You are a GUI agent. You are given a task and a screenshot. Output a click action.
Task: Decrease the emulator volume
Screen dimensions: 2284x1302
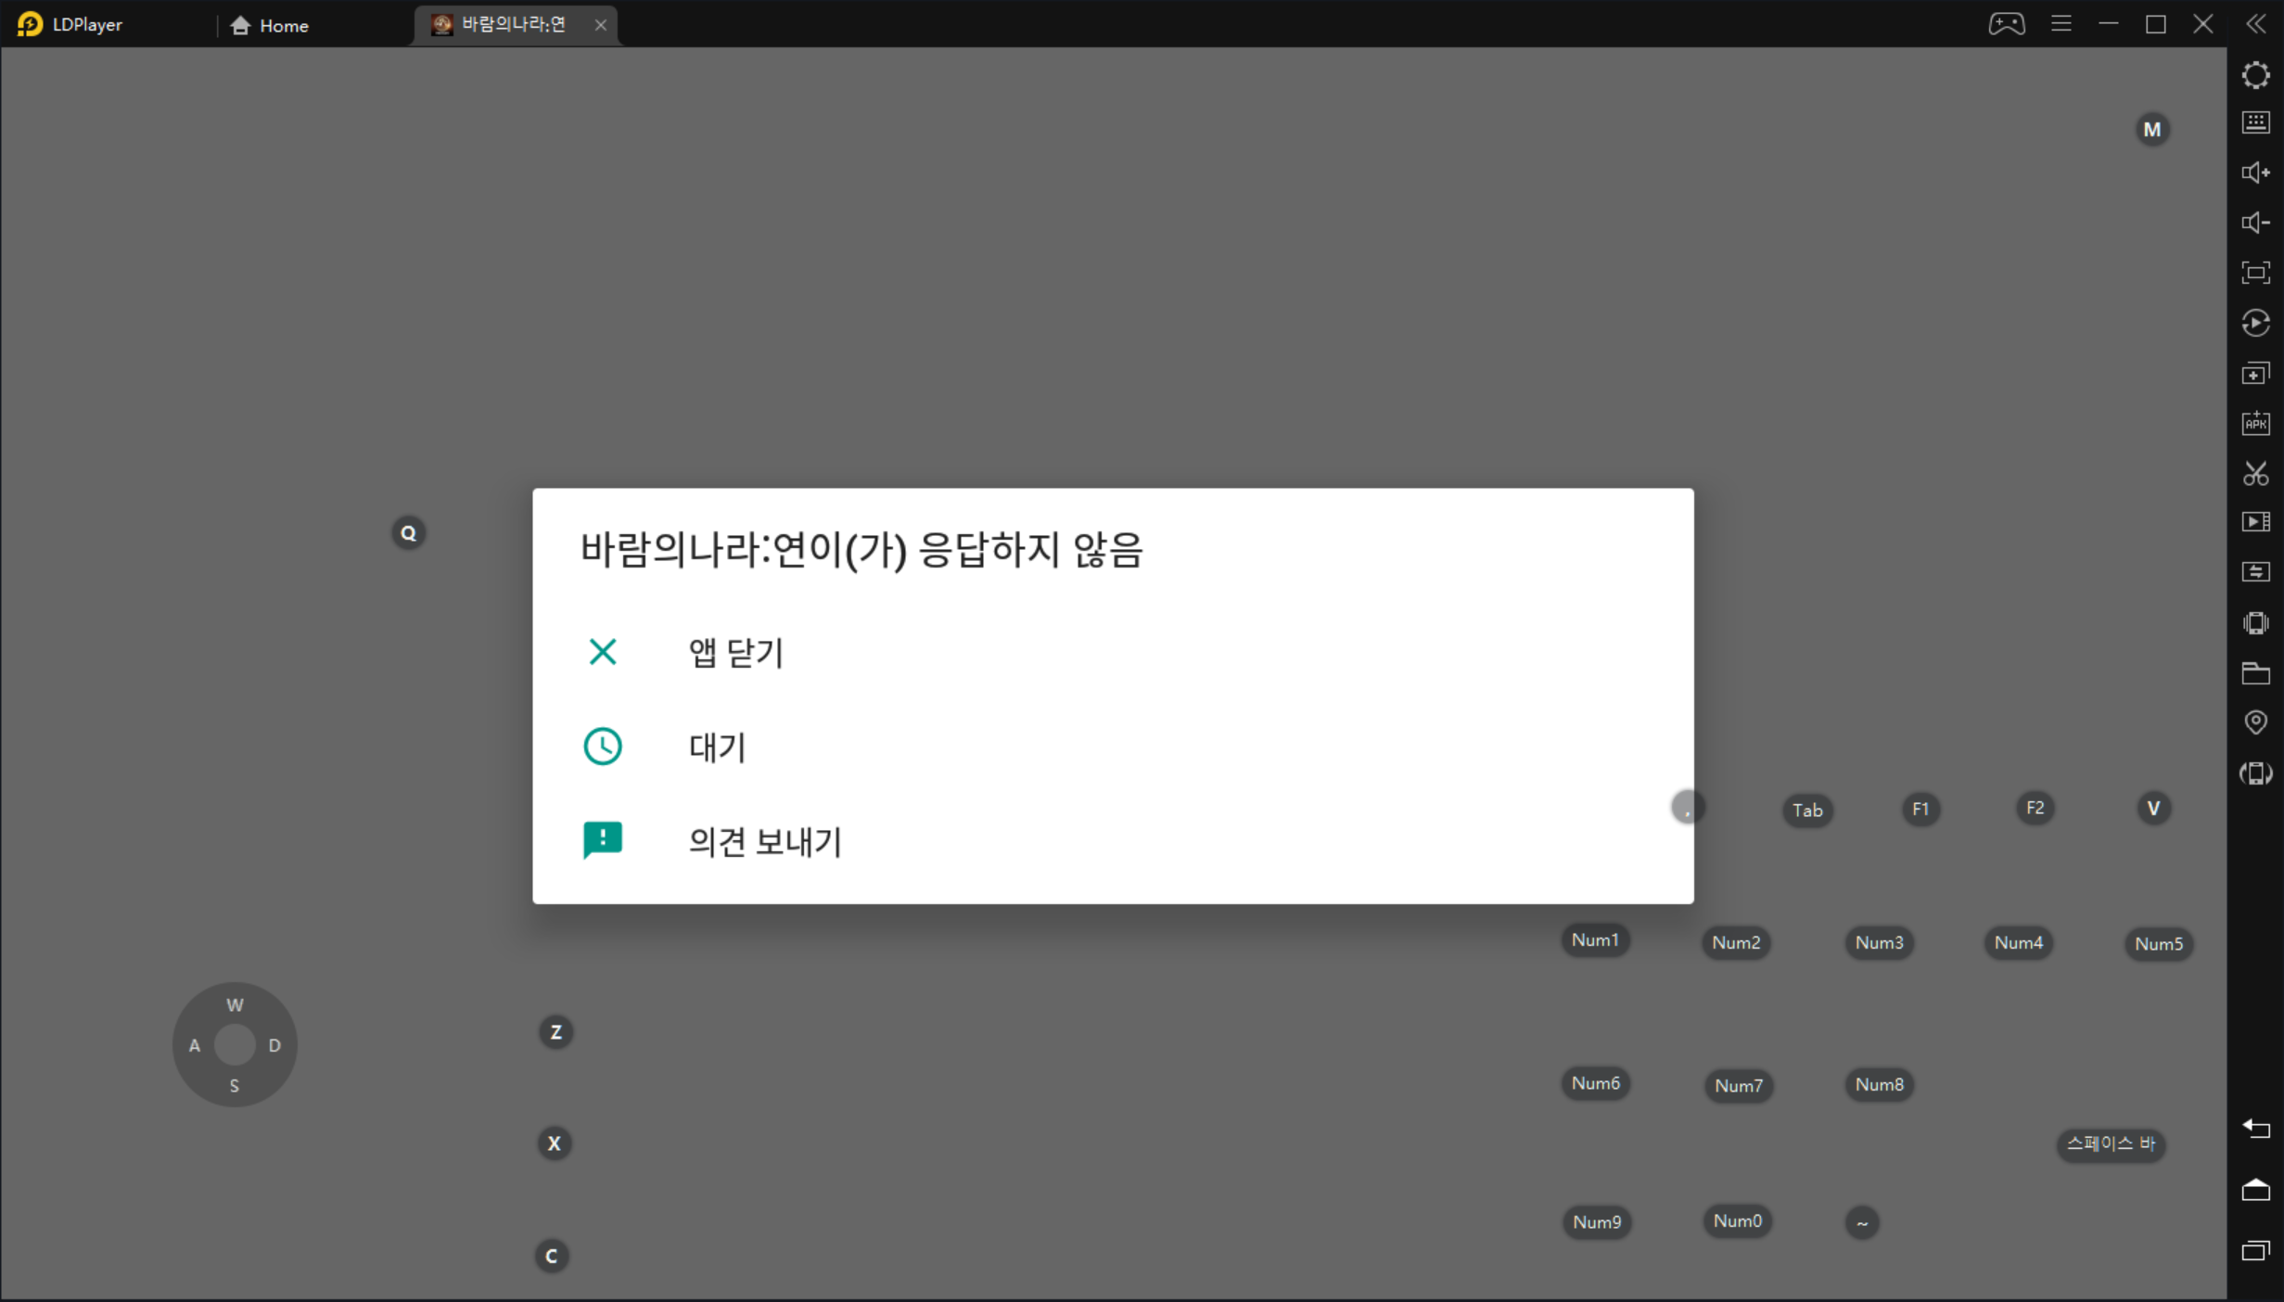pyautogui.click(x=2256, y=223)
